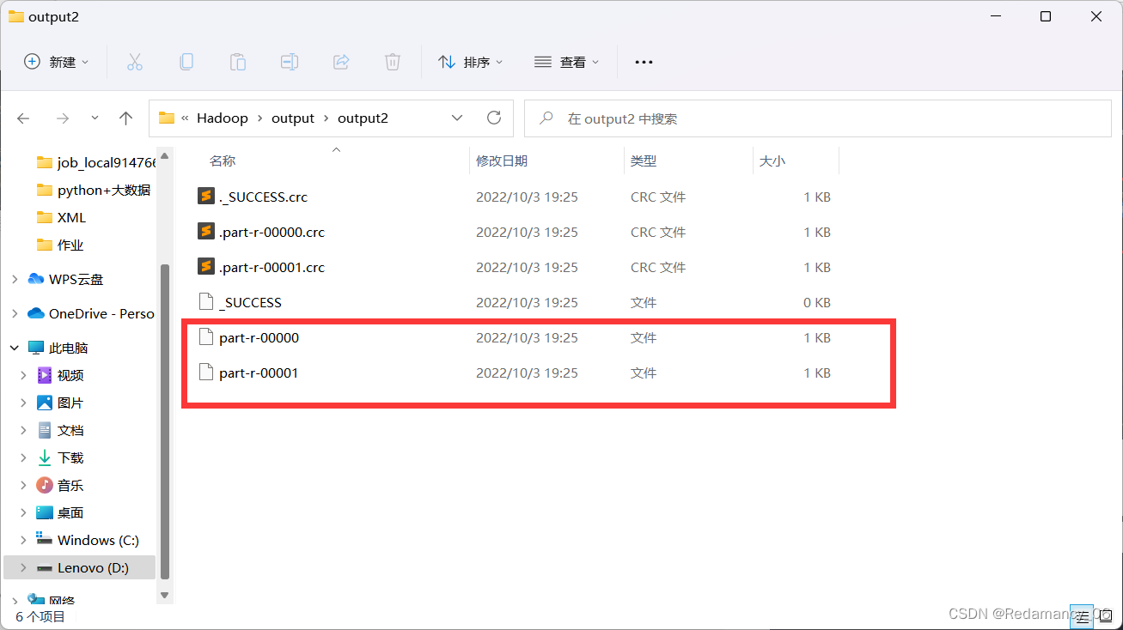
Task: Open the 查看 view options dropdown
Action: coord(566,61)
